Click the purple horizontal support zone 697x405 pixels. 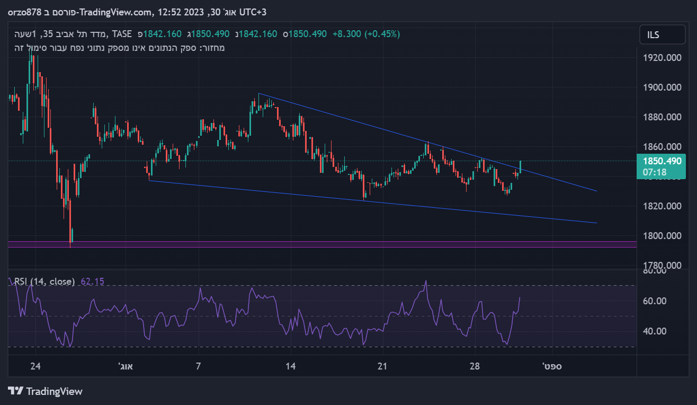(x=318, y=244)
